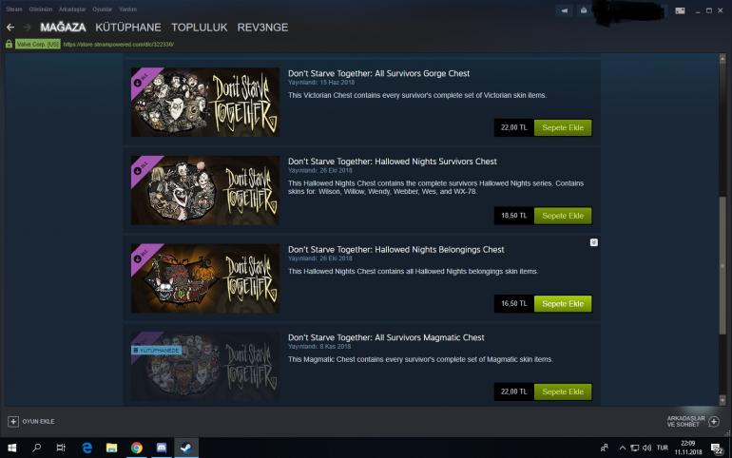Open the Steam inbox envelope icon
Screen dimensions: 732x458
584,10
